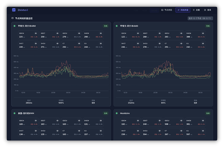
Task: Toggle SHCU eye in 甲骨文-阿什本AMD card
Action: click(x=160, y=43)
